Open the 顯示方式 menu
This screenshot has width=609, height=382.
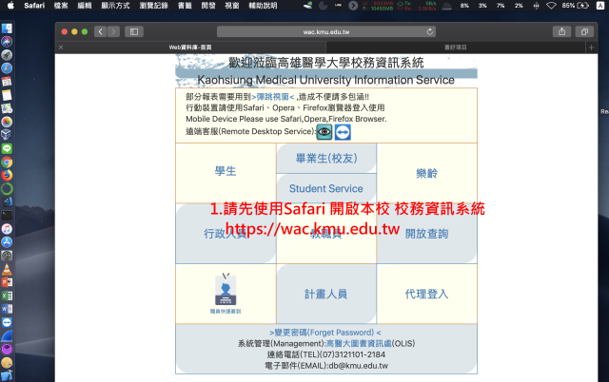(x=115, y=6)
